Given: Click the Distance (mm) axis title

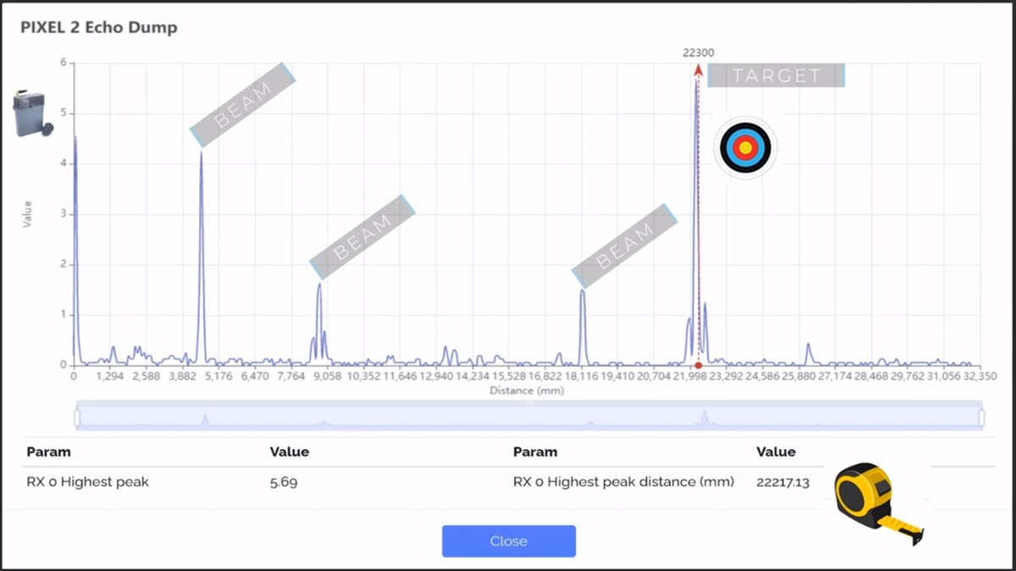Looking at the screenshot, I should (524, 391).
